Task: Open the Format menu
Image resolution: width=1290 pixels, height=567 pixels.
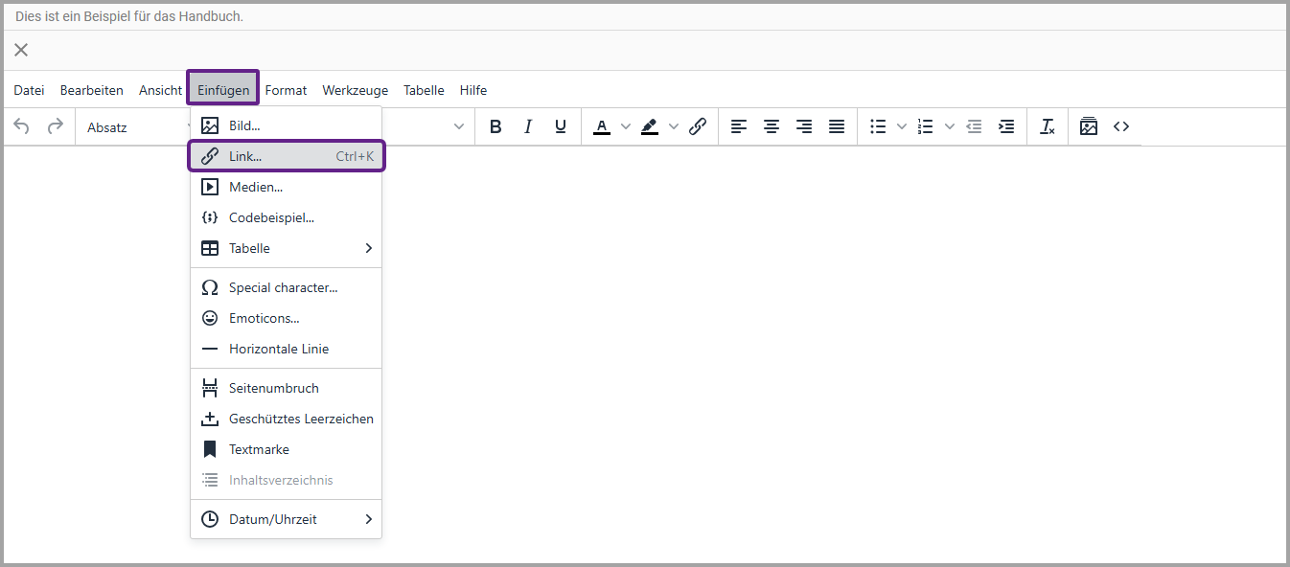Action: (286, 90)
